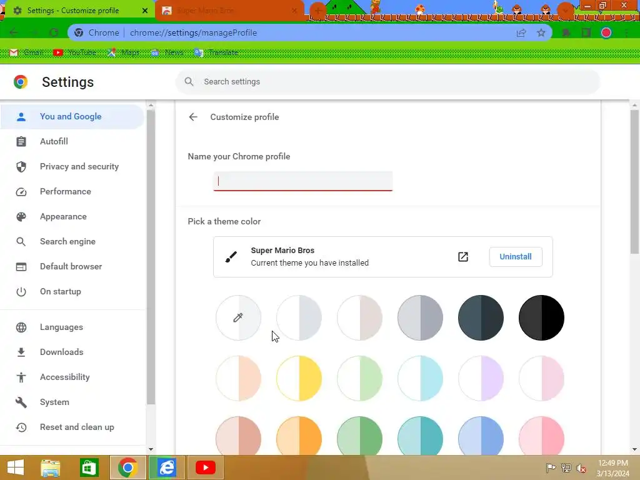This screenshot has width=640, height=480.
Task: Pick the solid black theme color
Action: 541,317
